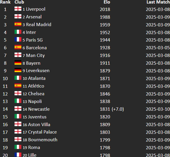Open the Man City club link
The width and height of the screenshot is (170, 157).
35,55
